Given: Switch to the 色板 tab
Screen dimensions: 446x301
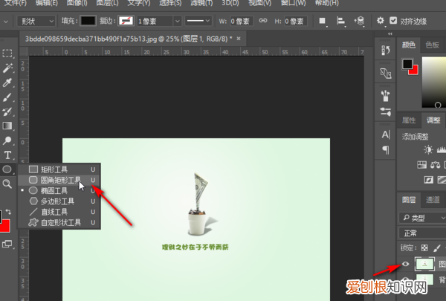Looking at the screenshot, I should tap(433, 45).
